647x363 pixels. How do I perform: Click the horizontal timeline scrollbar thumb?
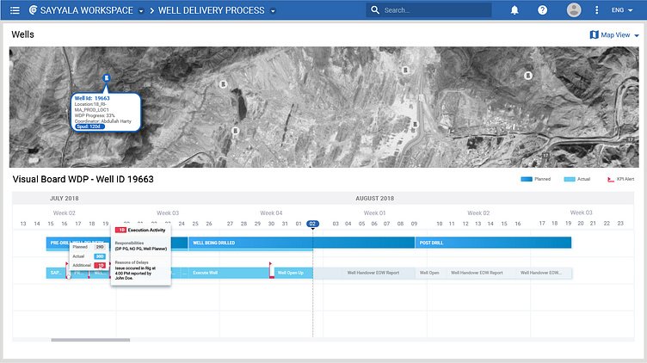(x=90, y=340)
